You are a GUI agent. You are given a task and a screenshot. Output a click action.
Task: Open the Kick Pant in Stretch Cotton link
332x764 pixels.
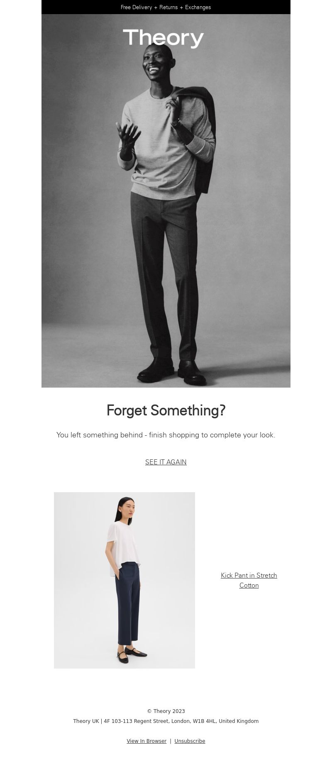pos(249,580)
